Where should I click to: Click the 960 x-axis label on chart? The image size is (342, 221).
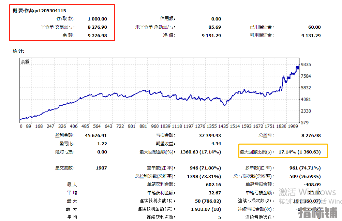[x=155, y=126]
